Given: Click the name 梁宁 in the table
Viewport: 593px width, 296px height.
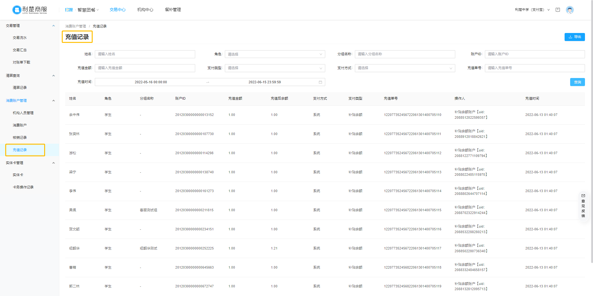Looking at the screenshot, I should click(x=73, y=172).
